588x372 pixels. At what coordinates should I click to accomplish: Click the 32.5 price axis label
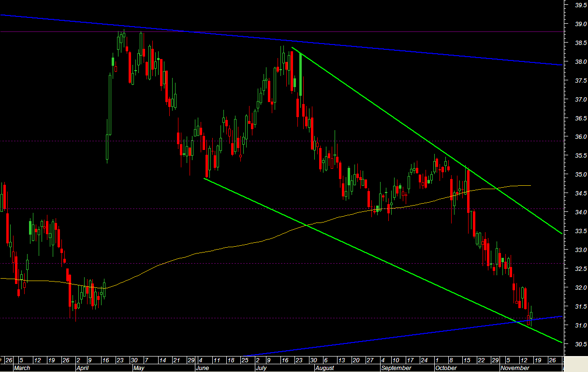point(580,269)
